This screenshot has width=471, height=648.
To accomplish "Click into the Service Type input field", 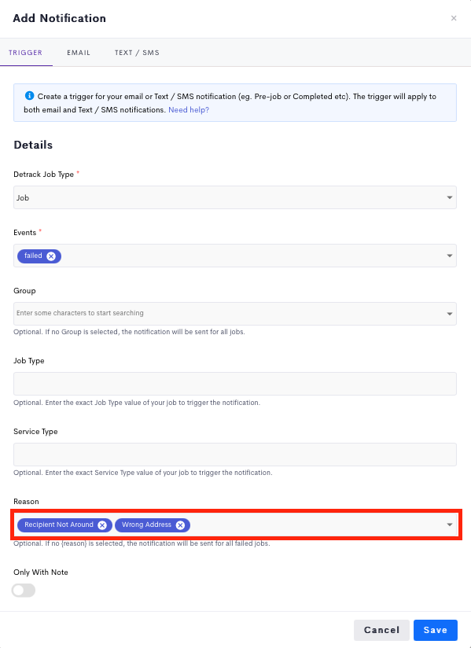I will tap(234, 455).
